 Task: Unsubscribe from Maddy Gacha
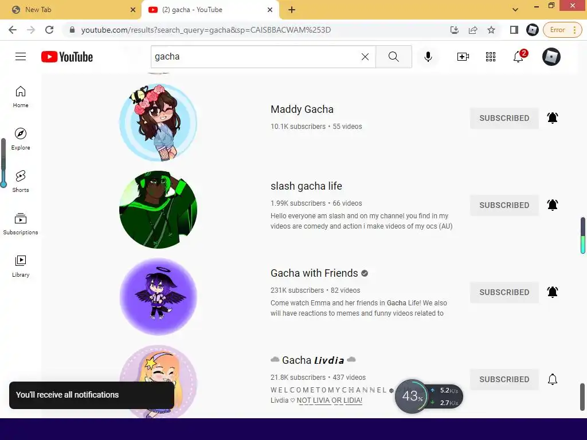(x=504, y=118)
